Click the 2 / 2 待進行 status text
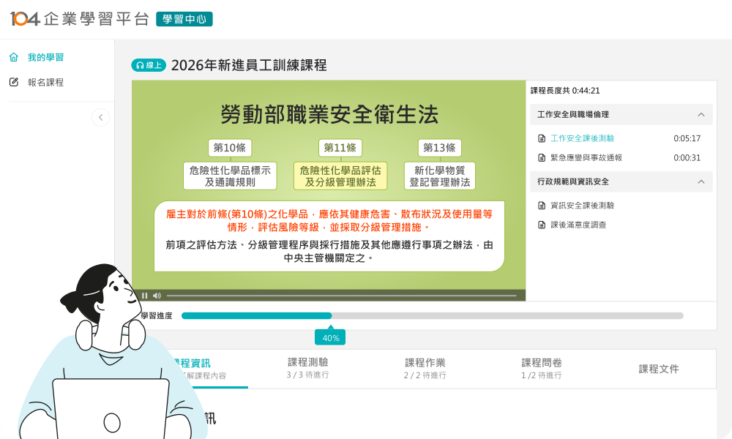 [x=425, y=375]
